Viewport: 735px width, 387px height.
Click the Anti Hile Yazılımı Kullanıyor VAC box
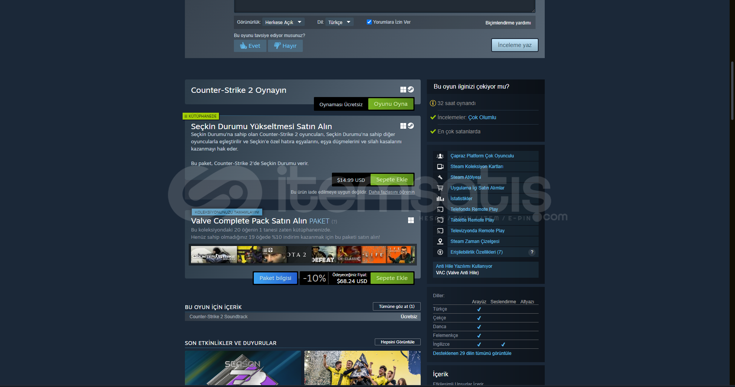[x=486, y=269]
